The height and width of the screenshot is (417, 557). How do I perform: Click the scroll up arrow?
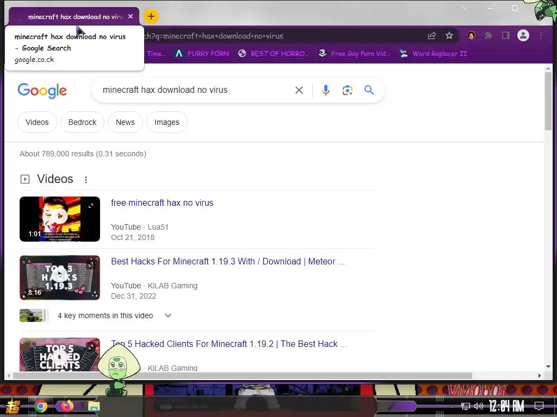click(548, 68)
